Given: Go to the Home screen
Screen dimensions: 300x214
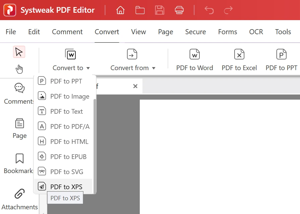Looking at the screenshot, I should click(120, 10).
